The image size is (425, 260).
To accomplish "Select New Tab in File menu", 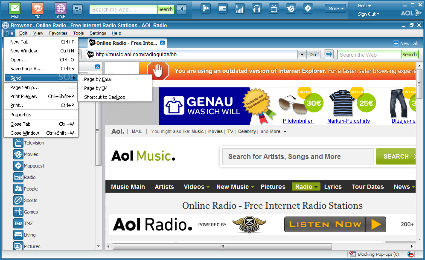I will (x=41, y=42).
